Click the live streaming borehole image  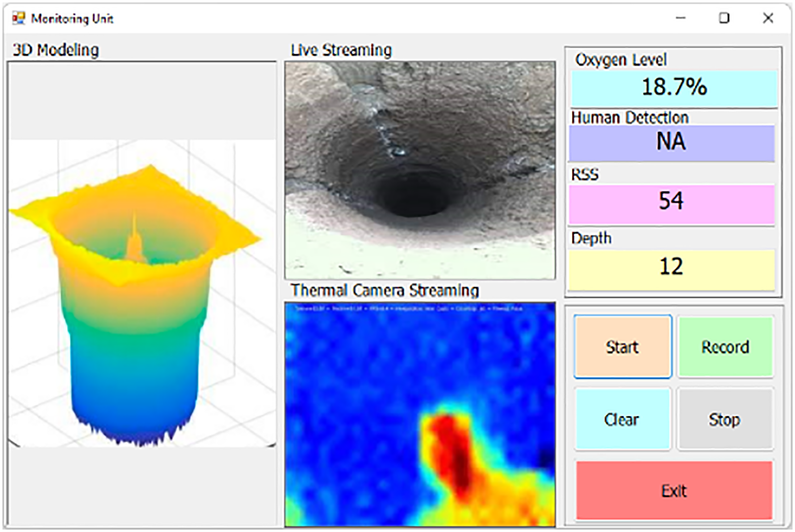pyautogui.click(x=420, y=170)
